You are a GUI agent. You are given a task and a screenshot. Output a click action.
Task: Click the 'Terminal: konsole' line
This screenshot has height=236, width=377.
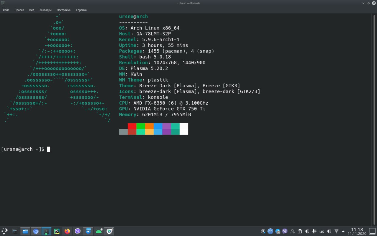pos(143,97)
